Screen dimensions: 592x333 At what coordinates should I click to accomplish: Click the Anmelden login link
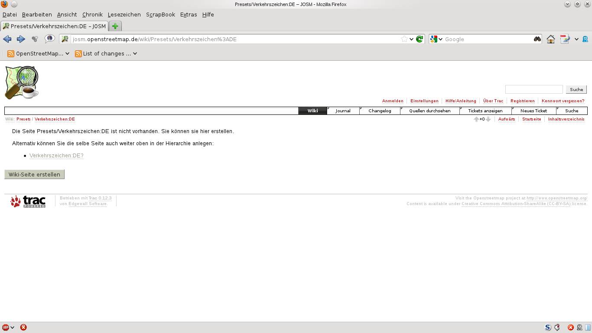[393, 101]
